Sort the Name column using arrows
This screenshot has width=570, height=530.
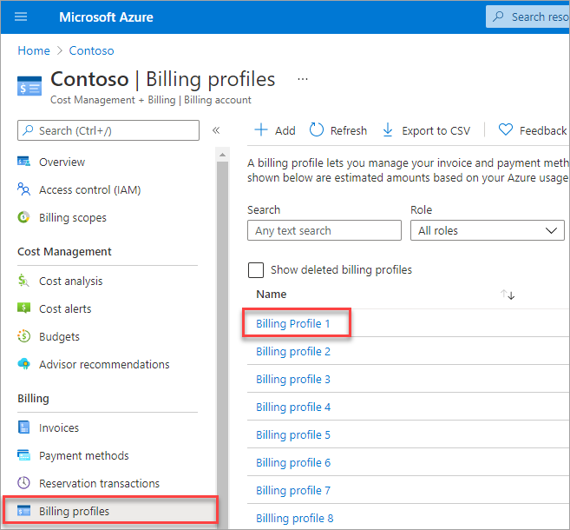508,295
